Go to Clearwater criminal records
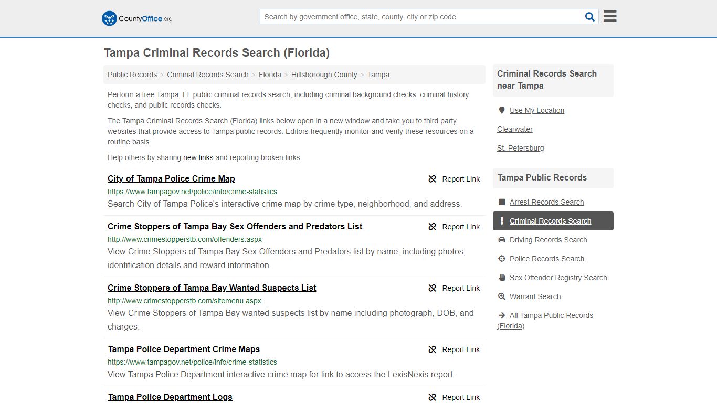The image size is (717, 403). (515, 129)
